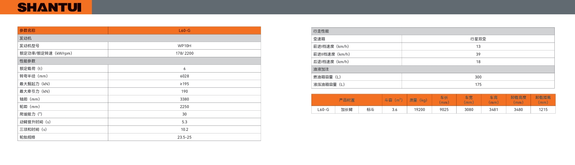This screenshot has height=165, width=575.
Task: Select the '标斗' configuration cell
Action: (x=370, y=110)
